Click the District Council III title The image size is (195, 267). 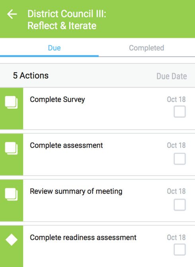point(67,20)
